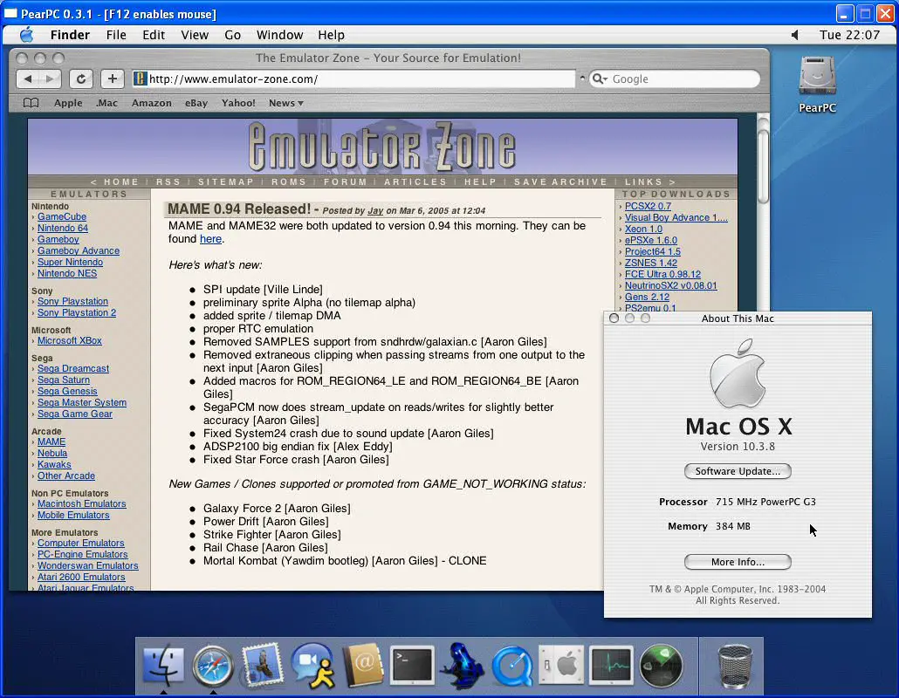Click the volume speaker icon in menu bar
Screen dimensions: 899x698
point(794,35)
